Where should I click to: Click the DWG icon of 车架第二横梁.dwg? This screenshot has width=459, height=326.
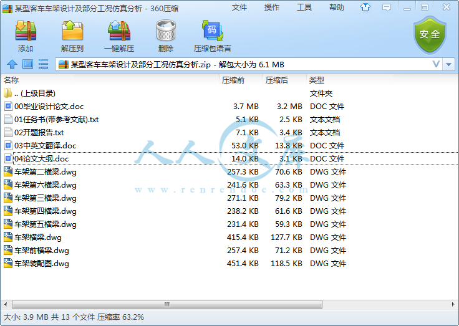[8, 172]
